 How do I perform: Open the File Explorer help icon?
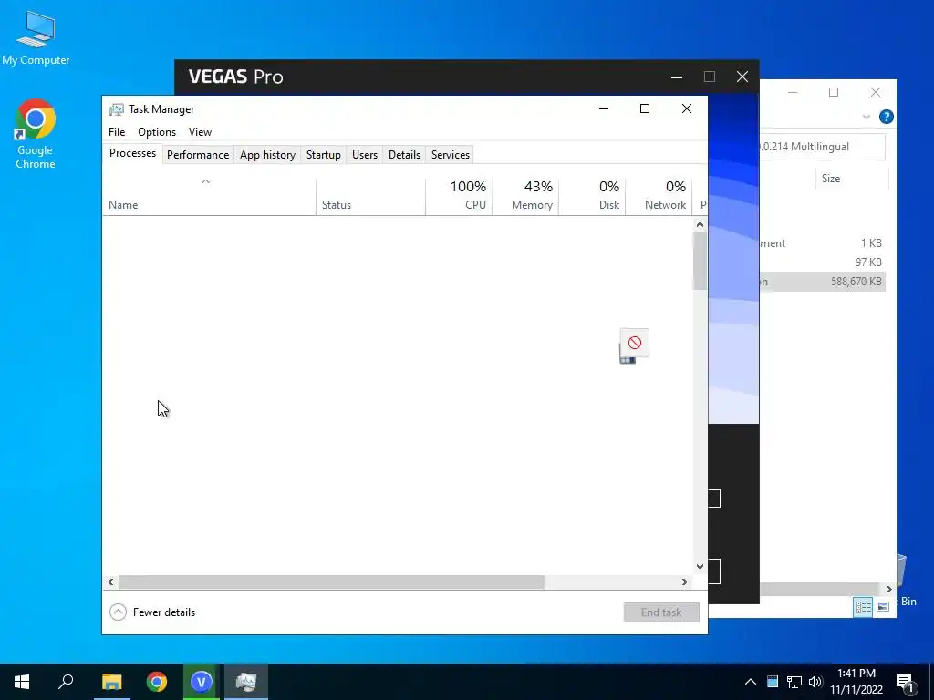click(887, 117)
